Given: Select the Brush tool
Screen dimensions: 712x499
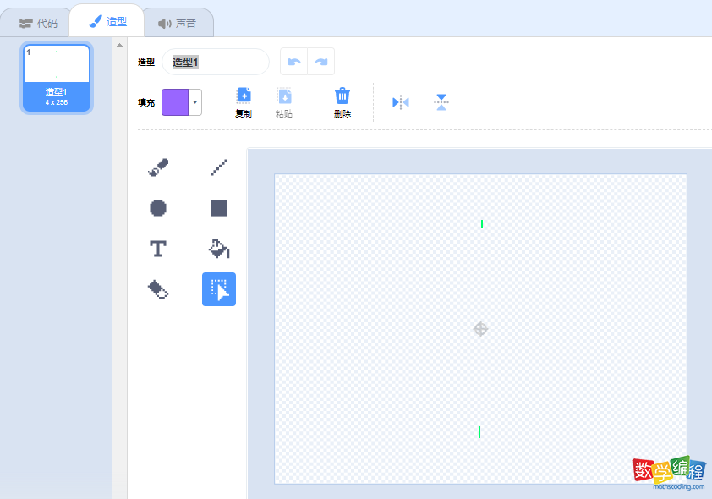Looking at the screenshot, I should (x=157, y=167).
